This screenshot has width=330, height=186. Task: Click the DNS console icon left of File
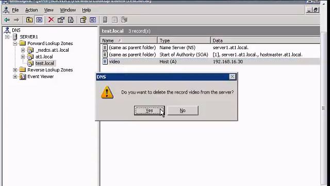tap(6, 10)
